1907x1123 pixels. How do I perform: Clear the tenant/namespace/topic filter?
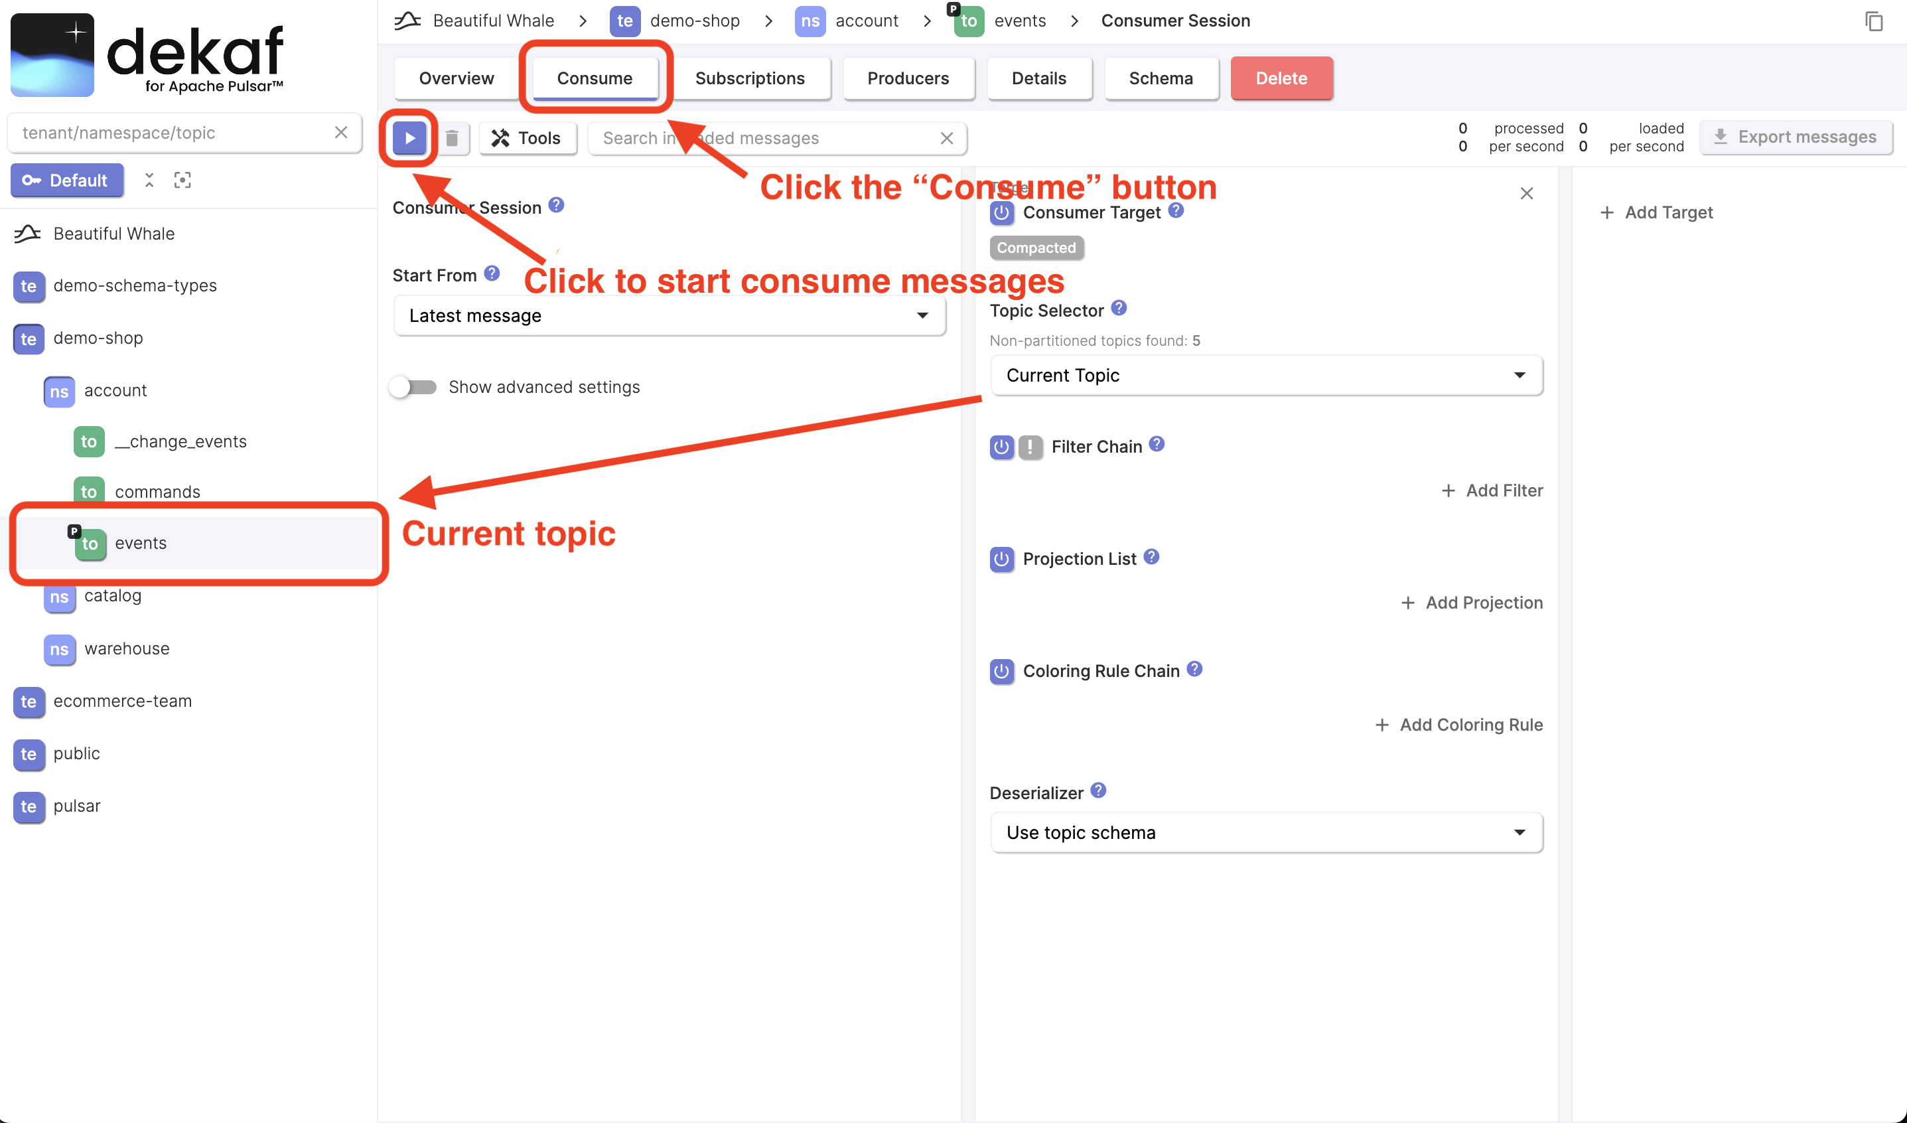pyautogui.click(x=340, y=133)
